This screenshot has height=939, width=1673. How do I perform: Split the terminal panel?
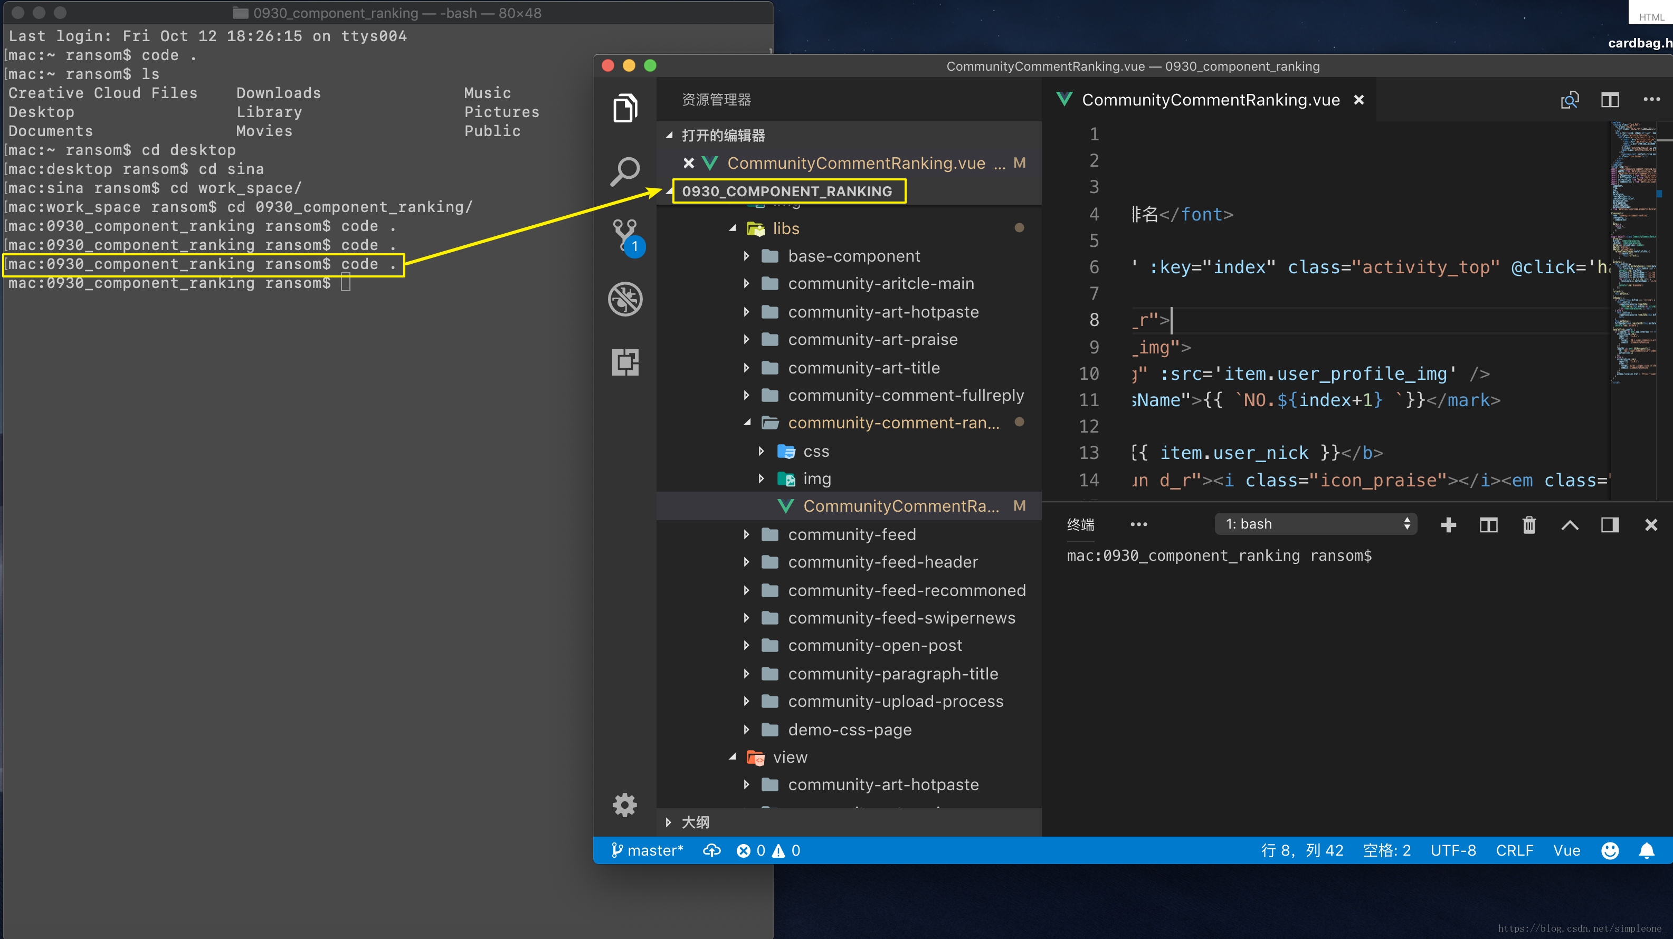[x=1489, y=525]
